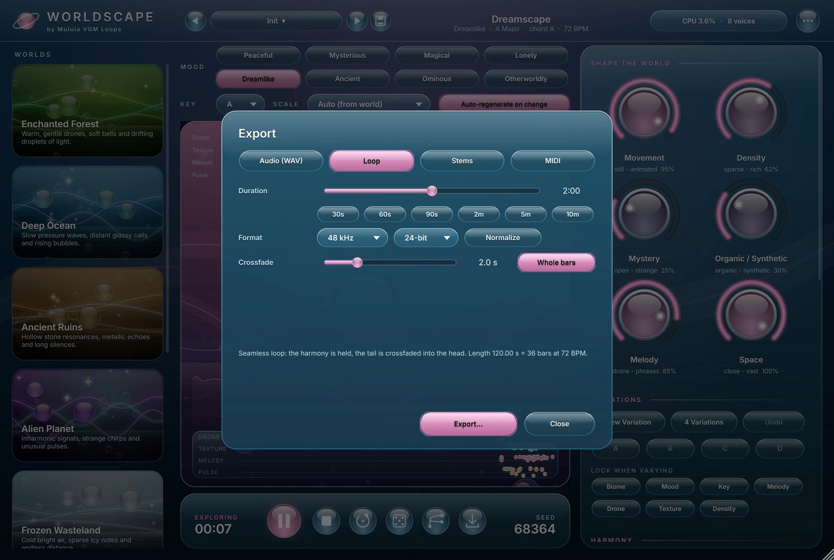Open the Init preset dropdown
This screenshot has height=560, width=834.
[276, 21]
